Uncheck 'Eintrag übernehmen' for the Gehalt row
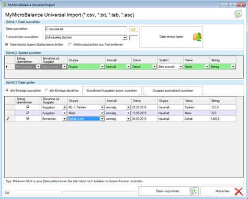 click(x=28, y=118)
